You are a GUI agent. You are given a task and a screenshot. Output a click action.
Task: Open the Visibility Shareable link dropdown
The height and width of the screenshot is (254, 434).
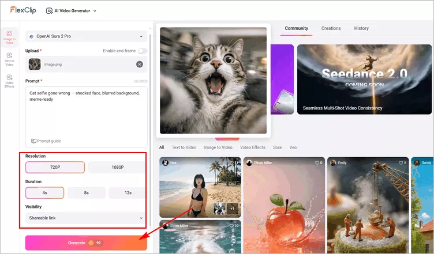pyautogui.click(x=86, y=218)
